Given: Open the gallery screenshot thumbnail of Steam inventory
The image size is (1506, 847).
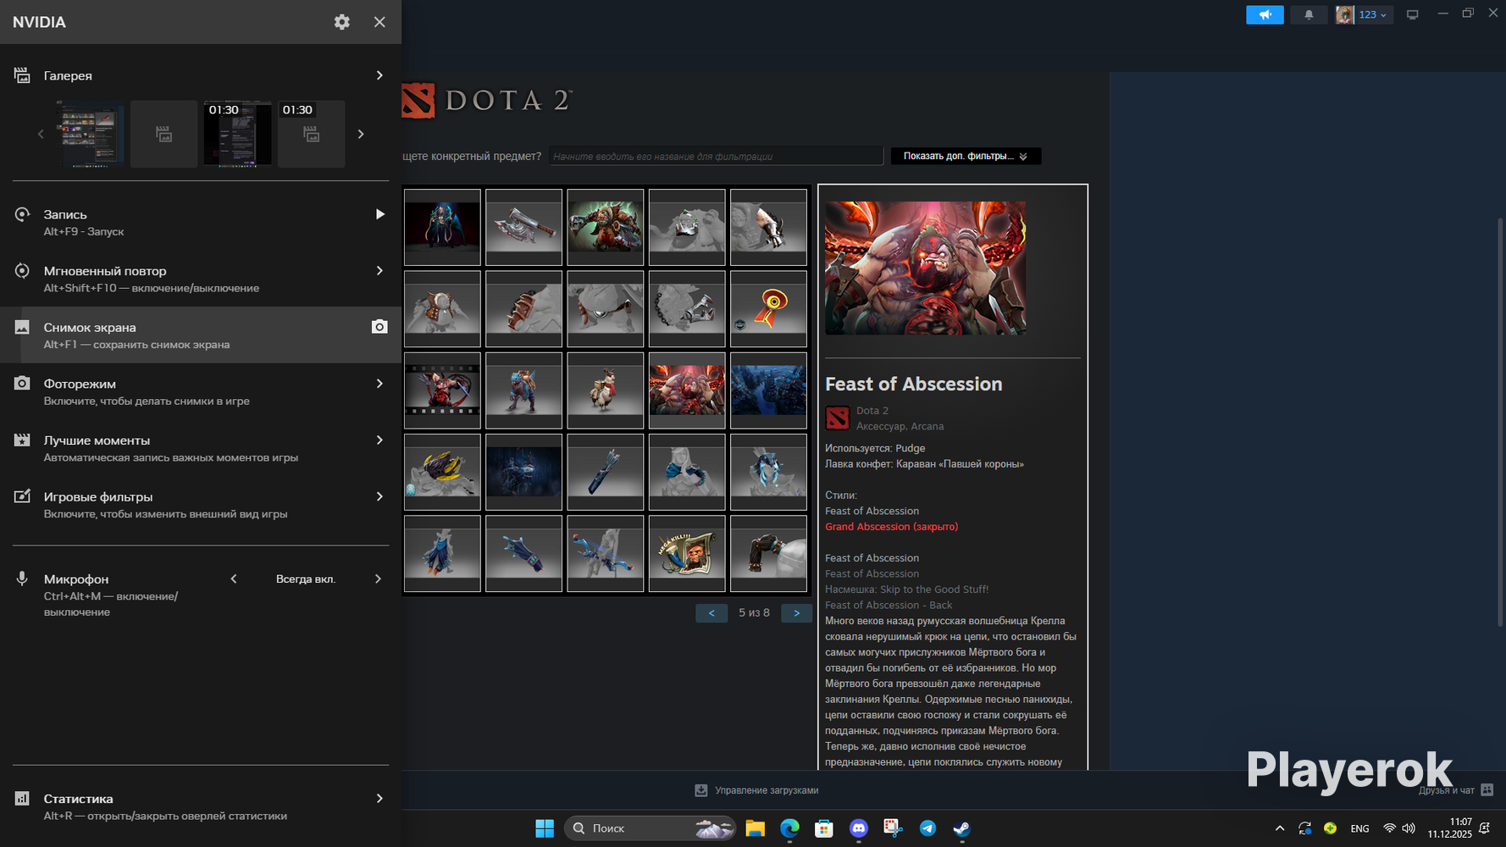Looking at the screenshot, I should [90, 134].
